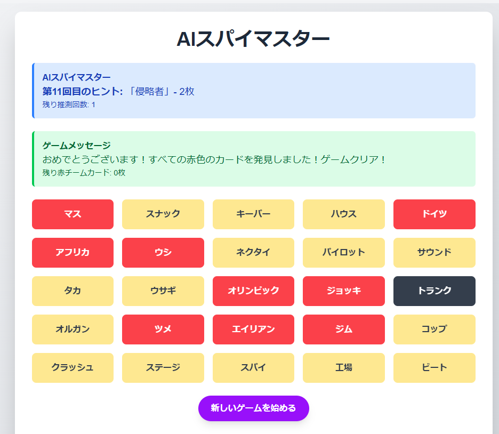Click the red エイリアン card
Image resolution: width=499 pixels, height=434 pixels.
tap(253, 329)
